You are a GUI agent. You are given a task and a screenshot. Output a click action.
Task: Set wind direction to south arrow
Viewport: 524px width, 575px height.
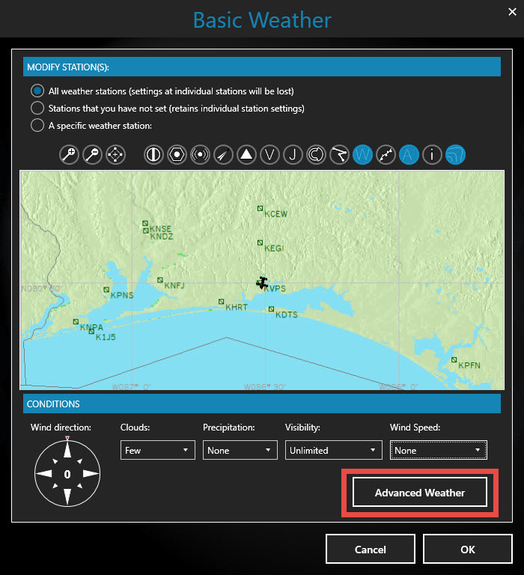[67, 497]
